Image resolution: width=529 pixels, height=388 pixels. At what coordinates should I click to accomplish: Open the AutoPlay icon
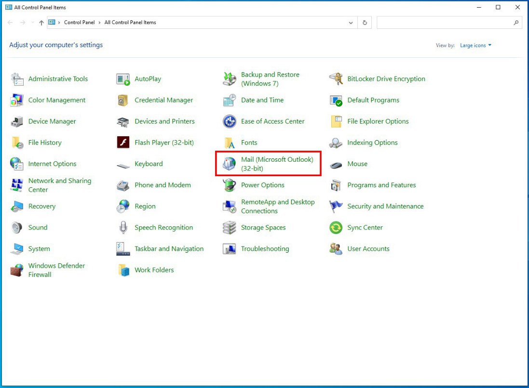point(123,79)
